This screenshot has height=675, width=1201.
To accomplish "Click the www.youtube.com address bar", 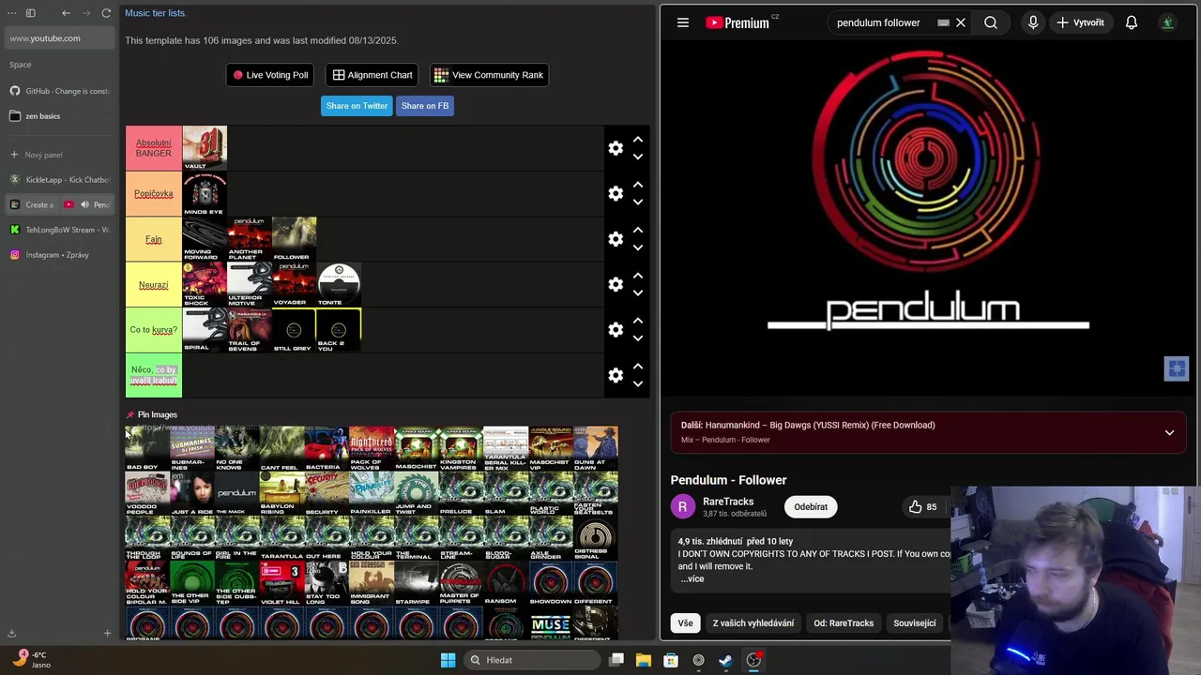I will (59, 38).
